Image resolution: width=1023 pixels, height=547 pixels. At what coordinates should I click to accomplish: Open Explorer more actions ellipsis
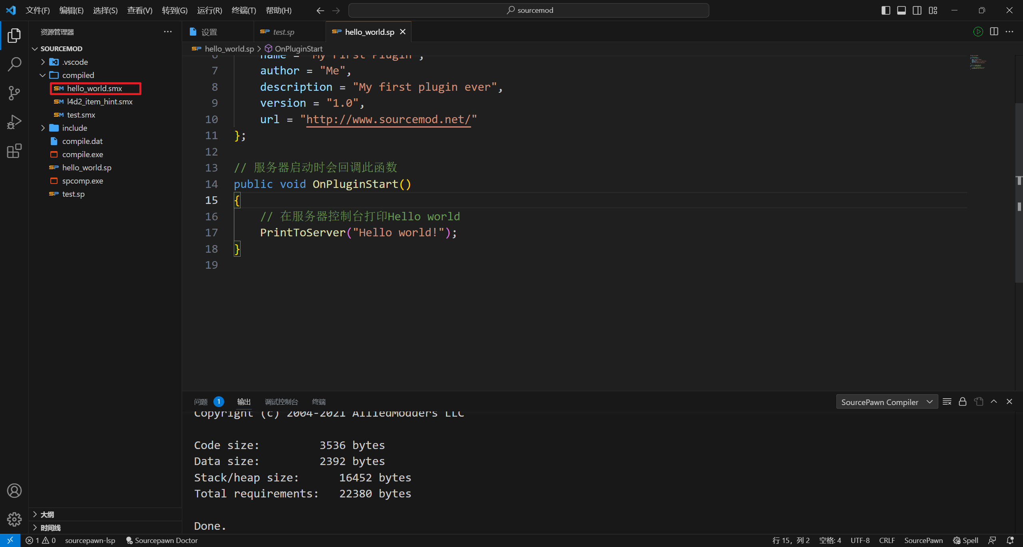168,32
